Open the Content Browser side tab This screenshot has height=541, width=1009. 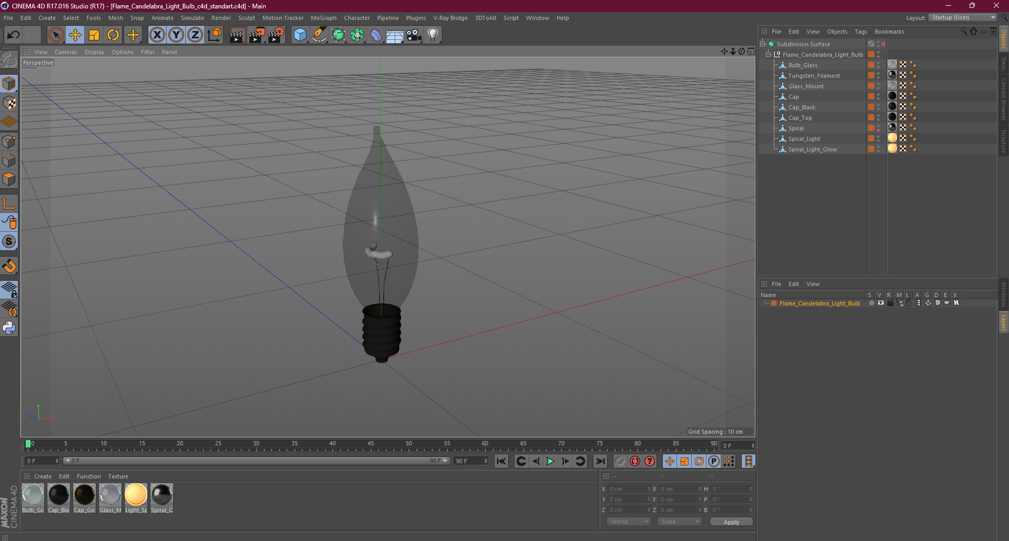tap(1004, 99)
